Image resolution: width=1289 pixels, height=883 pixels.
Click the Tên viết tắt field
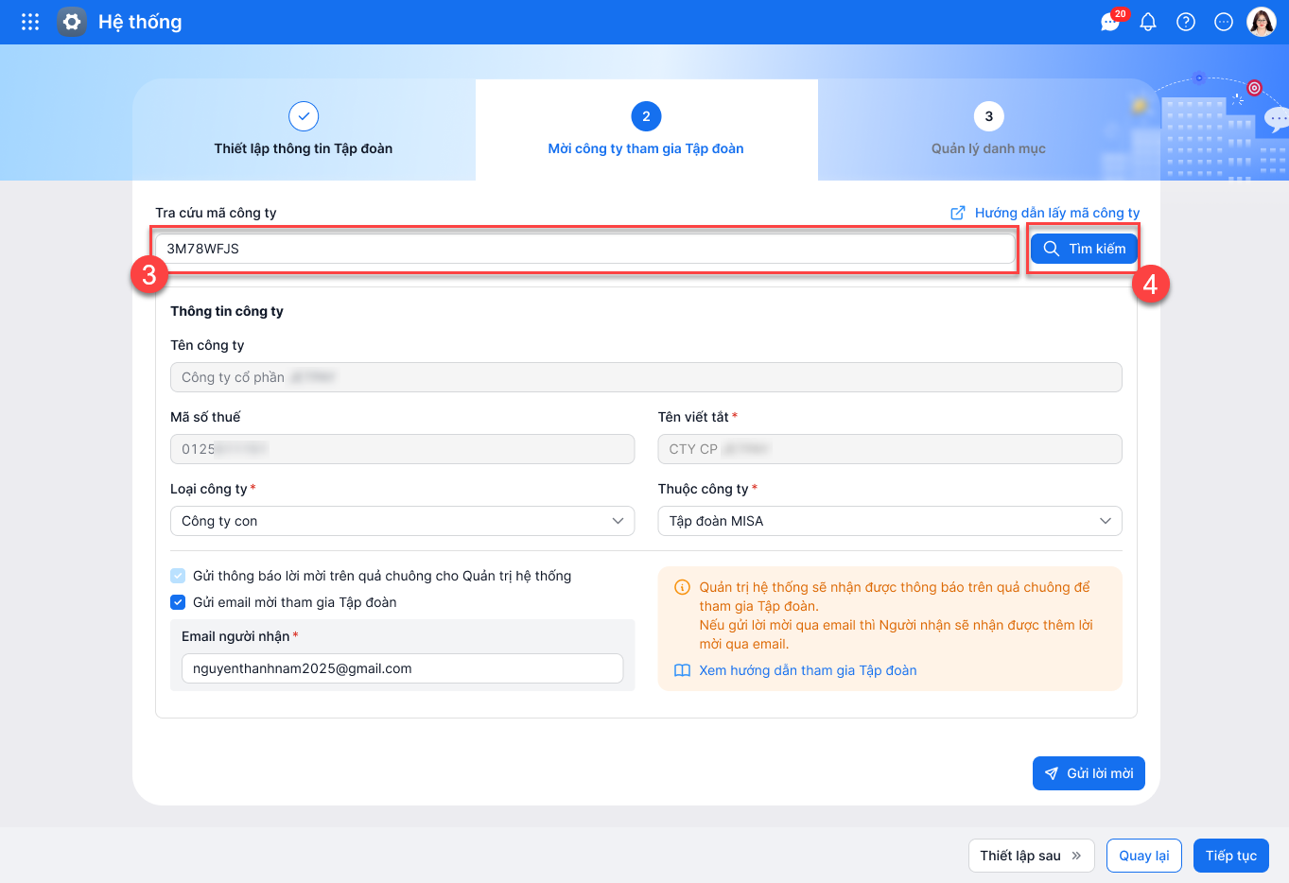click(890, 449)
